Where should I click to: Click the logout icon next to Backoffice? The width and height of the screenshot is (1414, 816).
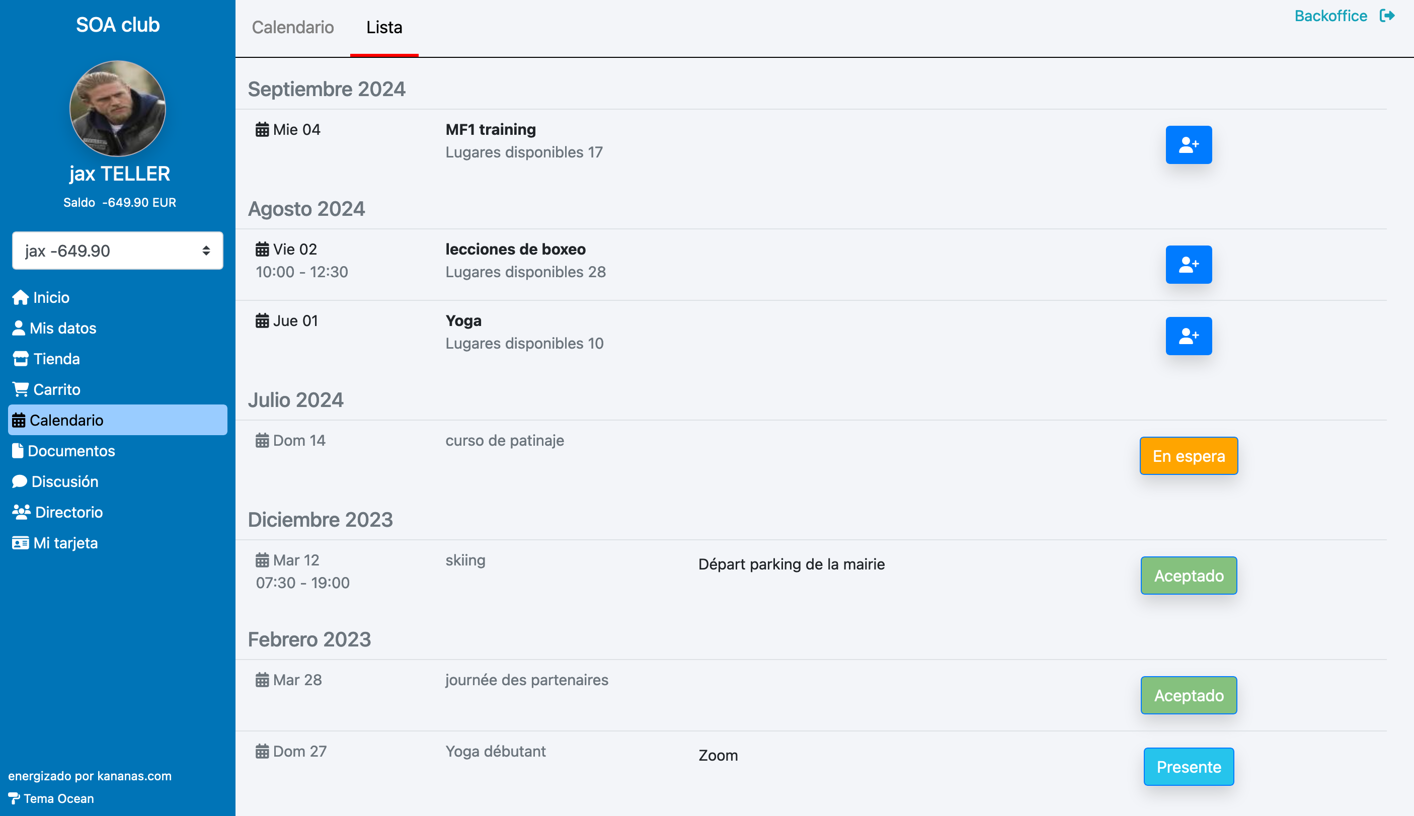point(1386,16)
